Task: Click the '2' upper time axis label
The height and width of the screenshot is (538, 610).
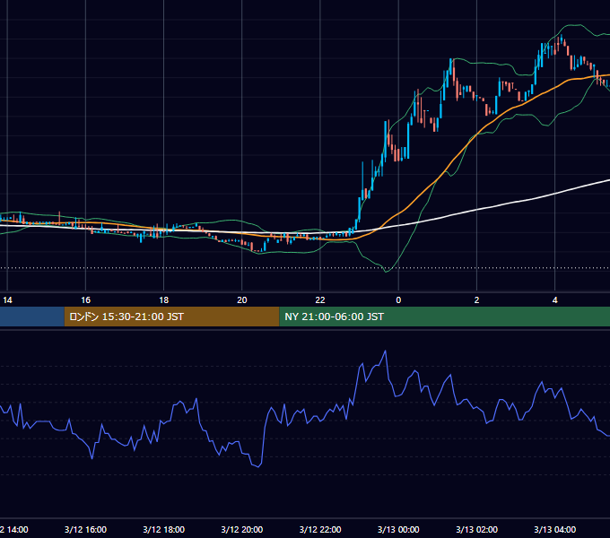Action: coord(476,300)
